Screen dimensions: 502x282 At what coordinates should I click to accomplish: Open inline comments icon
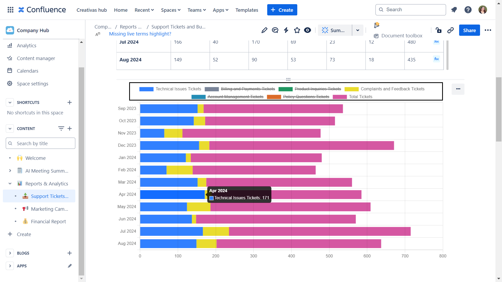pyautogui.click(x=275, y=30)
